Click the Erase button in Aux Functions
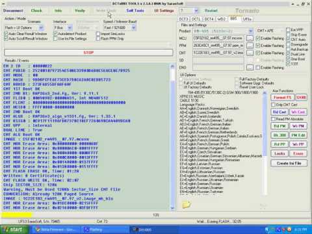Screen dimensions: 312x234 (x=298, y=153)
